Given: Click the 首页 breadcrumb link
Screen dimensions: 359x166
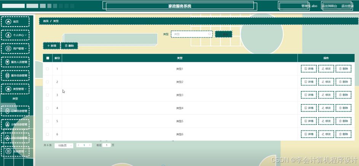Looking at the screenshot, I should 46,21.
